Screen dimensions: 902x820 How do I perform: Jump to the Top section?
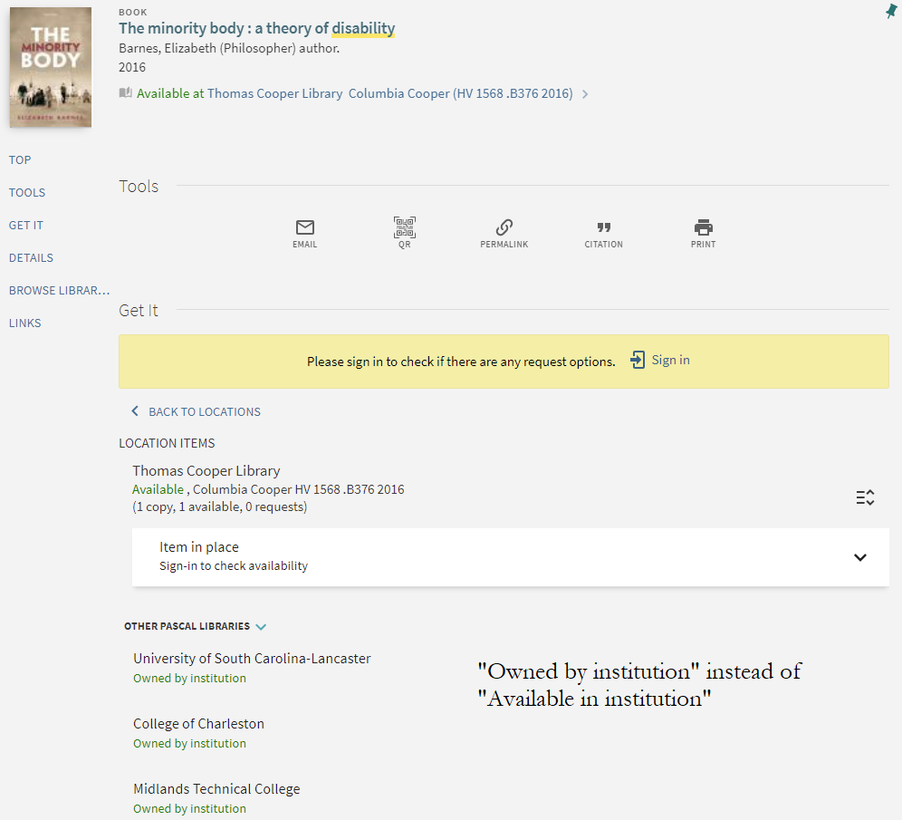point(20,160)
